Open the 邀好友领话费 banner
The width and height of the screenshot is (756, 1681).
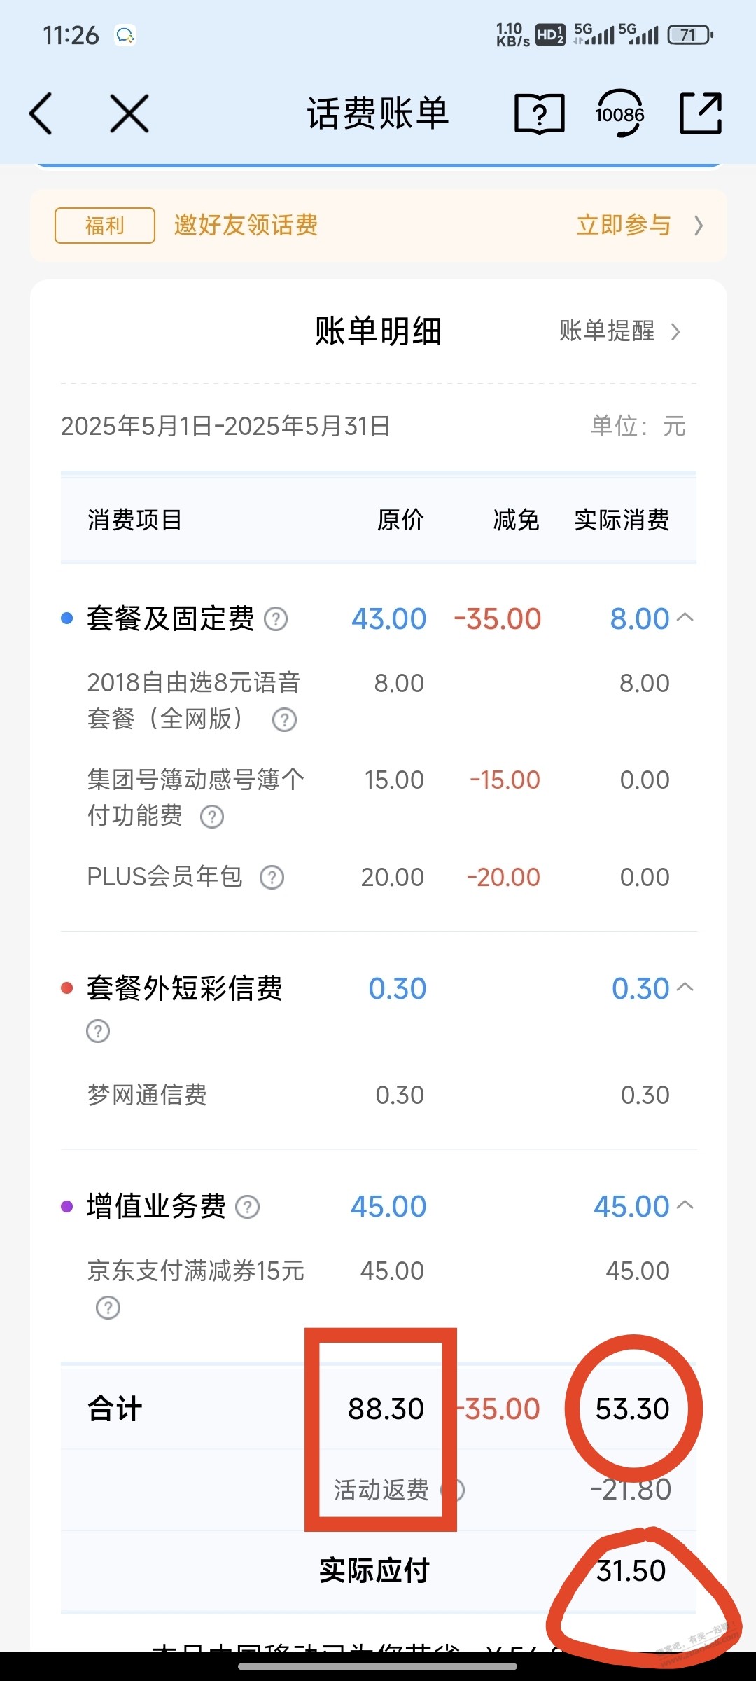378,226
